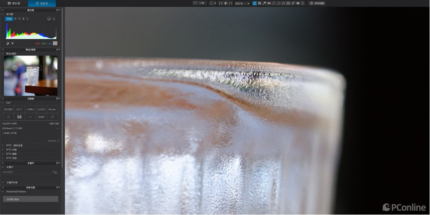The width and height of the screenshot is (430, 215).
Task: Click the neutral color picker icon
Action: pyautogui.click(x=303, y=3)
